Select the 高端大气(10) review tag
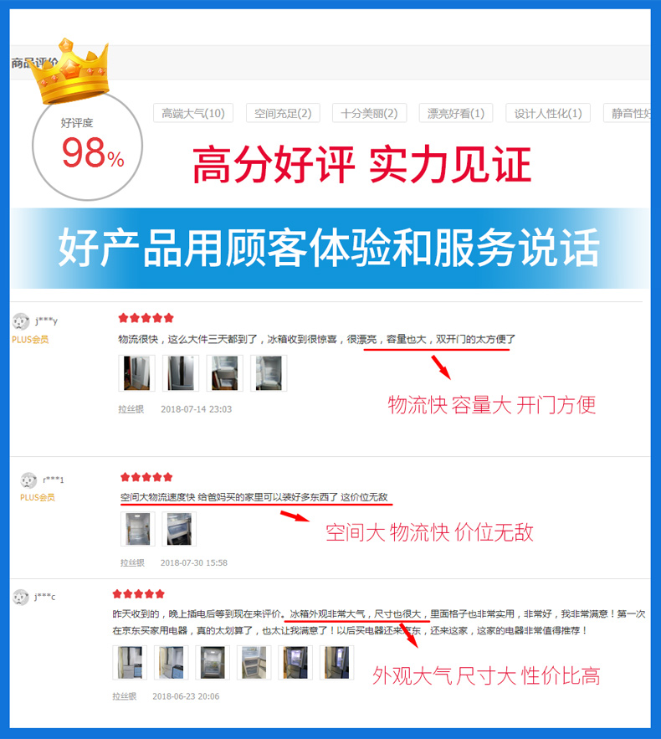The image size is (661, 739). (193, 113)
